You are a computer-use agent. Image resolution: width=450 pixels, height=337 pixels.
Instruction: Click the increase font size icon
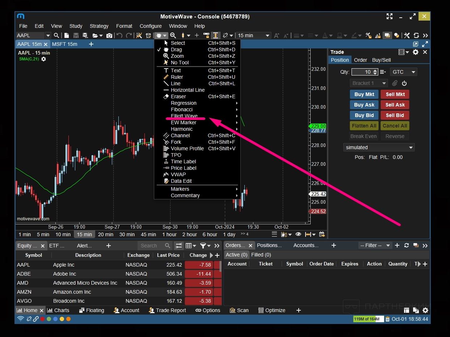coord(277,35)
